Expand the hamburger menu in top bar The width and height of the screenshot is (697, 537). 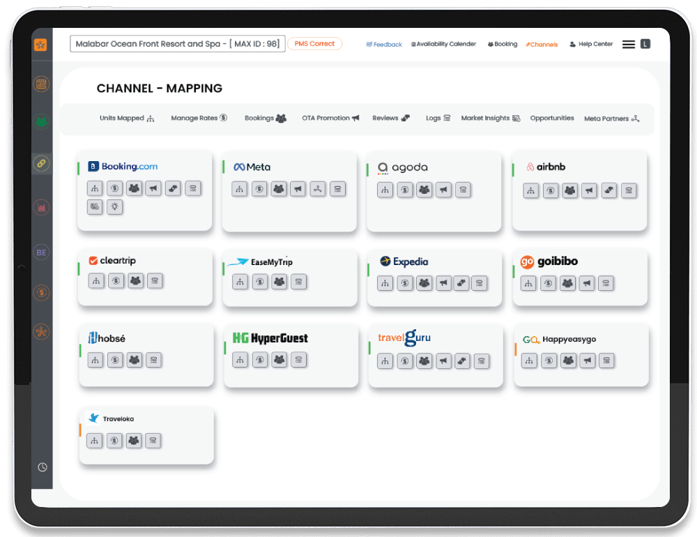tap(628, 44)
